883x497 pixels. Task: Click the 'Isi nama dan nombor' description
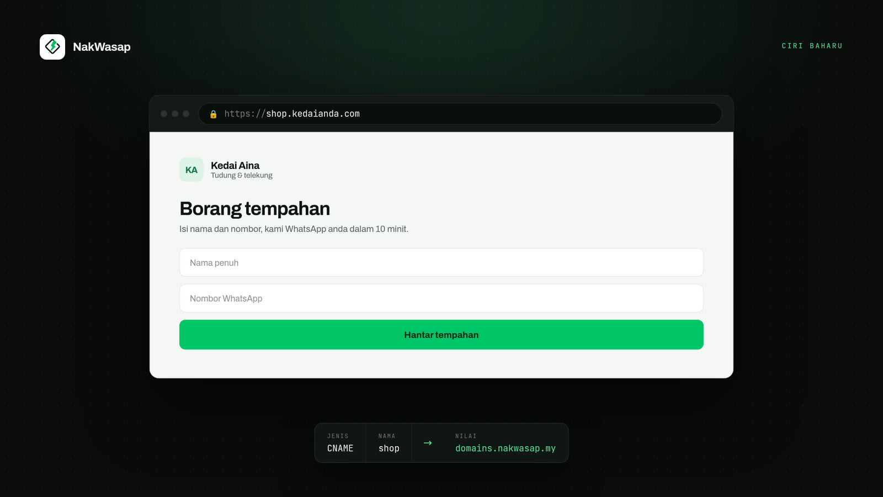(x=294, y=229)
